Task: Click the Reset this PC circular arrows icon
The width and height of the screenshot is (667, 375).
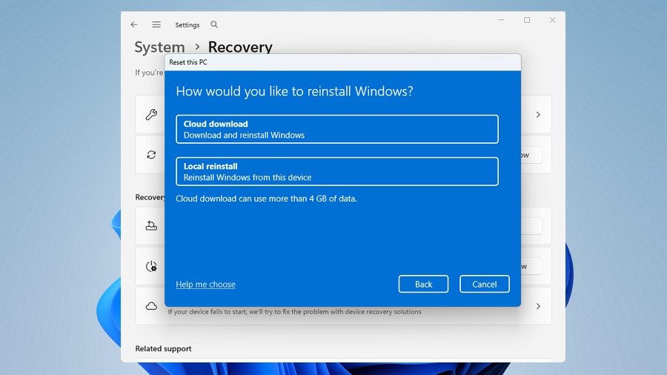Action: coord(151,155)
